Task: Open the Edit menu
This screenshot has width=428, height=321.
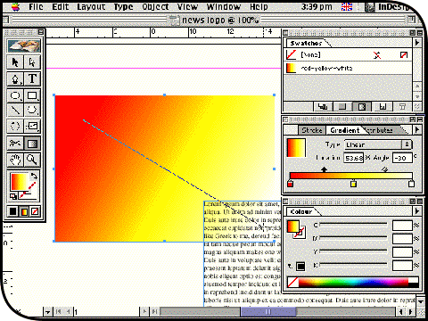Action: point(61,6)
